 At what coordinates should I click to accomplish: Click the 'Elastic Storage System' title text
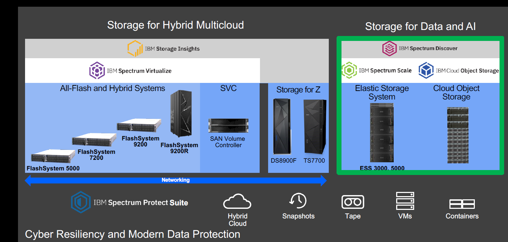382,92
